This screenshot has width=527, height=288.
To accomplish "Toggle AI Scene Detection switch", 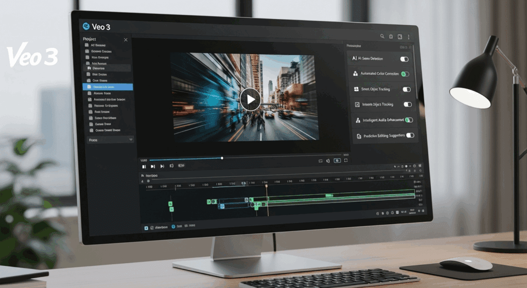I will point(405,59).
